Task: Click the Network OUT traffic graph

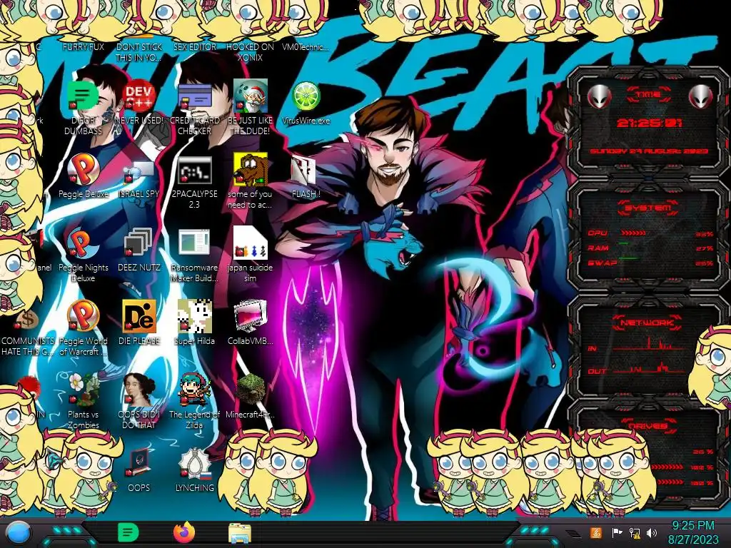Action: pos(649,368)
